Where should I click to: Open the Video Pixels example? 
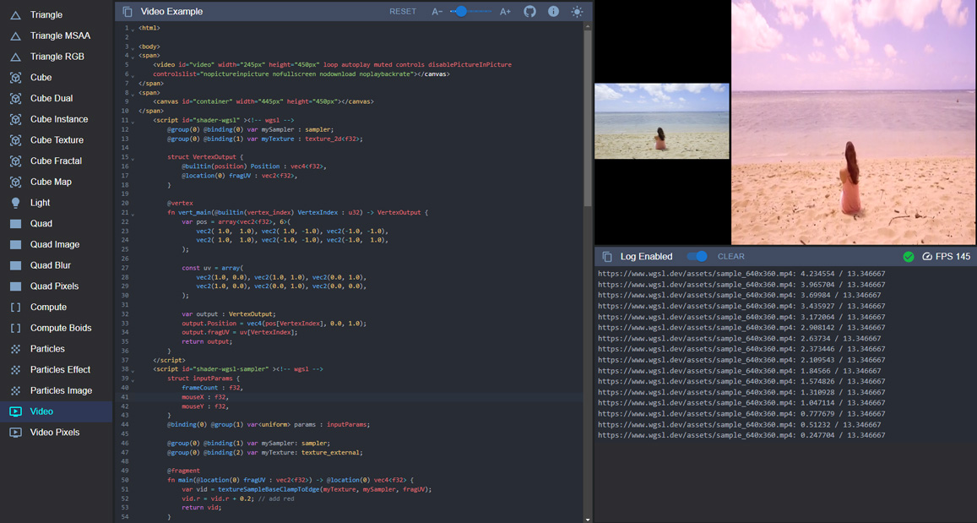[54, 432]
